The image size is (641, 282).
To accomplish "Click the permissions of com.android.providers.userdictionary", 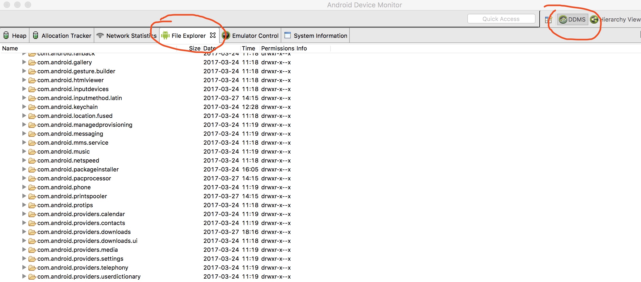I will click(x=276, y=276).
